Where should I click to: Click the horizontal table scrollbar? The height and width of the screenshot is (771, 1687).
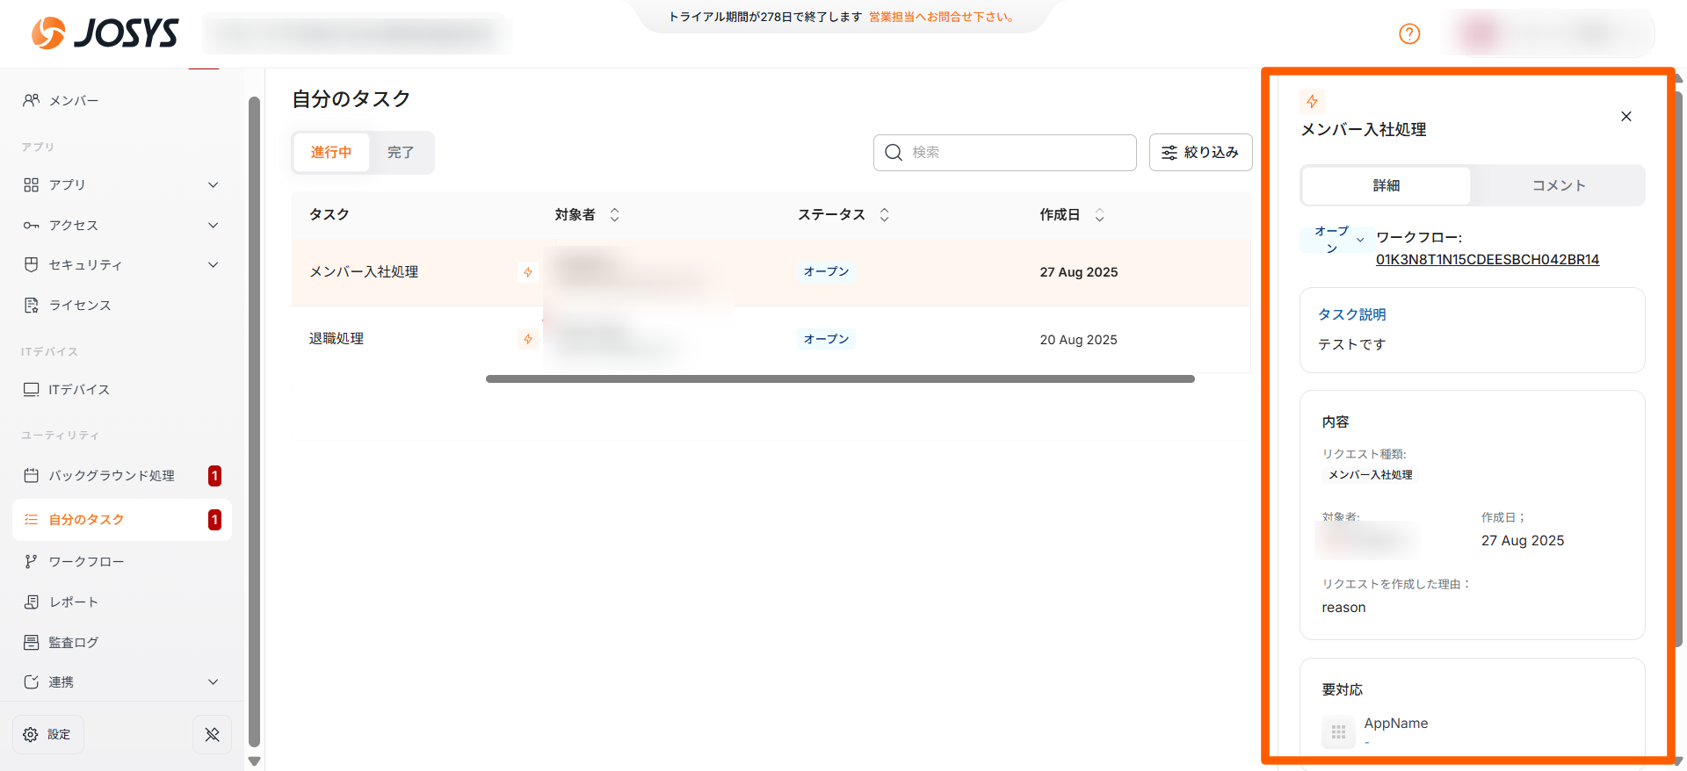(839, 379)
